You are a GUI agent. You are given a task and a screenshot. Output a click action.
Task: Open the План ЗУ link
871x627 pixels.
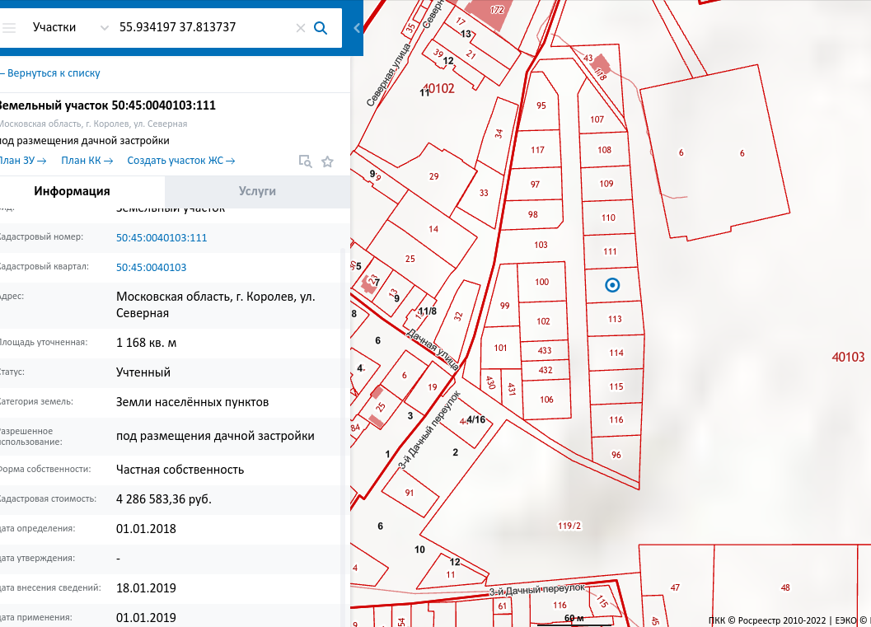point(21,161)
